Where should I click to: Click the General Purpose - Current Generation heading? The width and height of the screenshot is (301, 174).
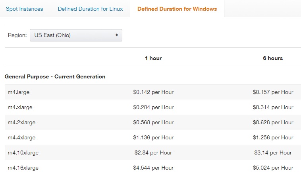(x=55, y=76)
